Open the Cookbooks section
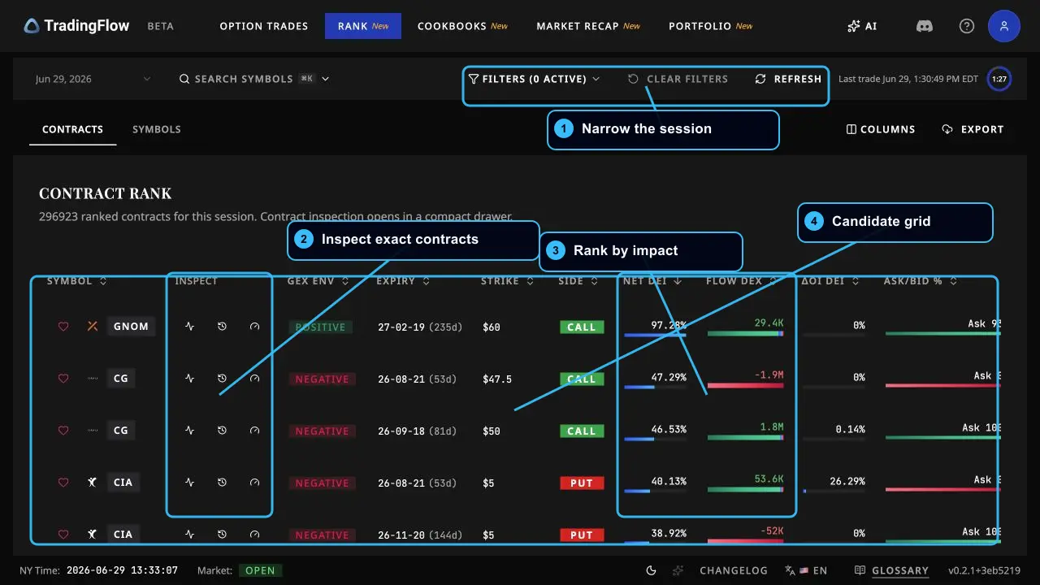This screenshot has width=1040, height=585. [x=462, y=26]
